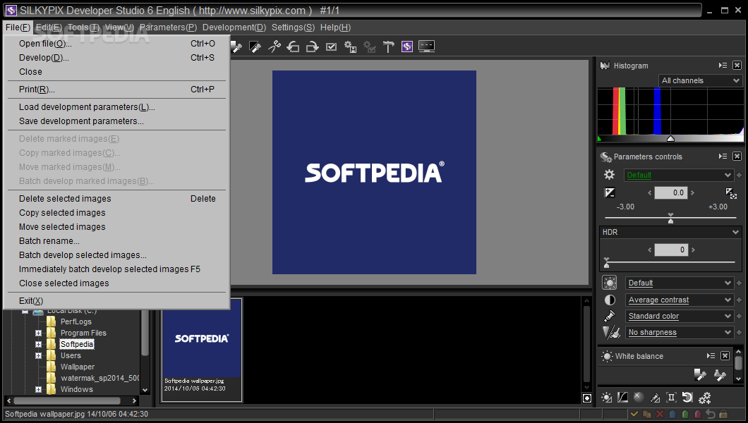
Task: Choose Develop(D)... from File menu
Action: pyautogui.click(x=117, y=58)
